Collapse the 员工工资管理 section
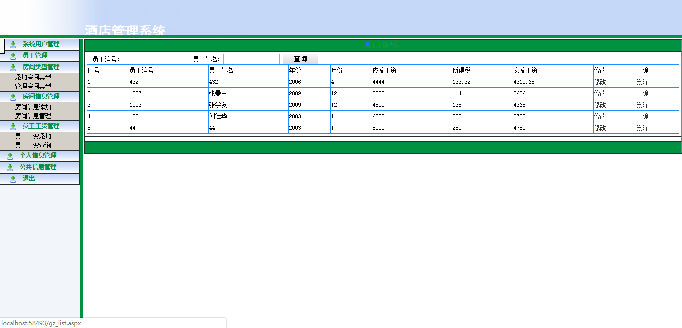 click(x=40, y=126)
